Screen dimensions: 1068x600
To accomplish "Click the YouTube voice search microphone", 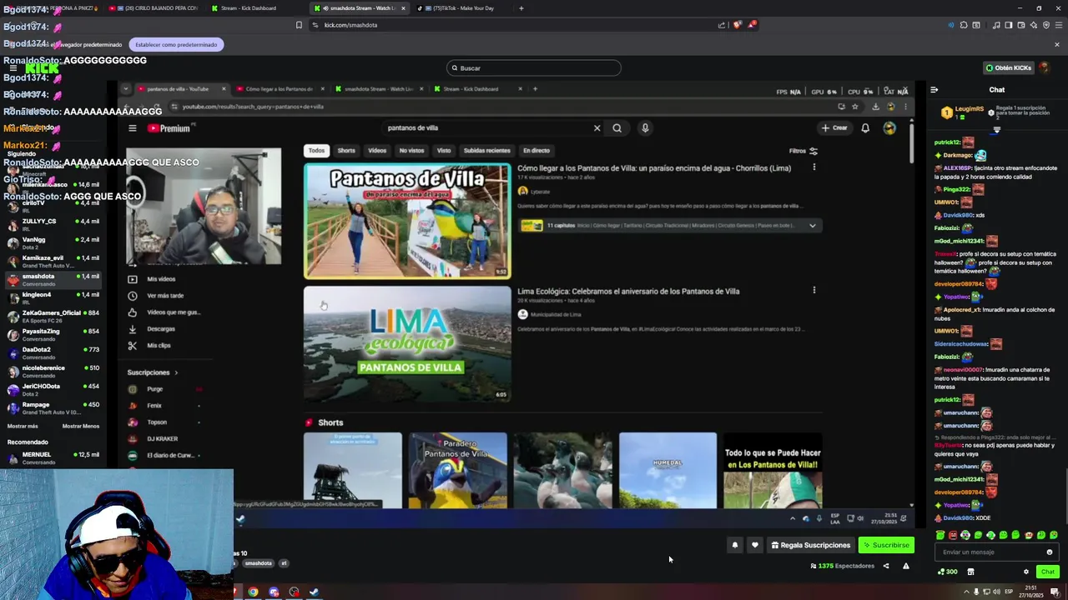I will 645,128.
